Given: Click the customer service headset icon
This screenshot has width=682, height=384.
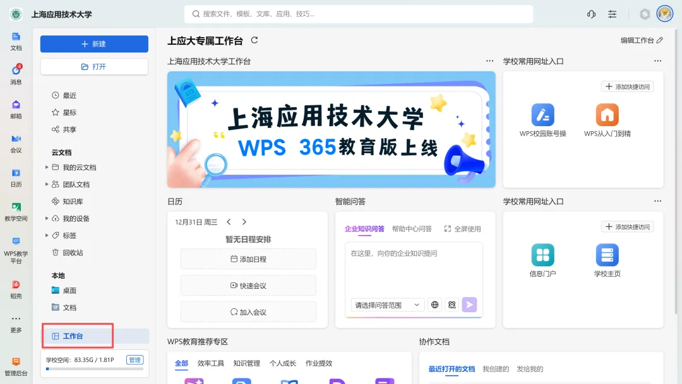Looking at the screenshot, I should click(591, 14).
